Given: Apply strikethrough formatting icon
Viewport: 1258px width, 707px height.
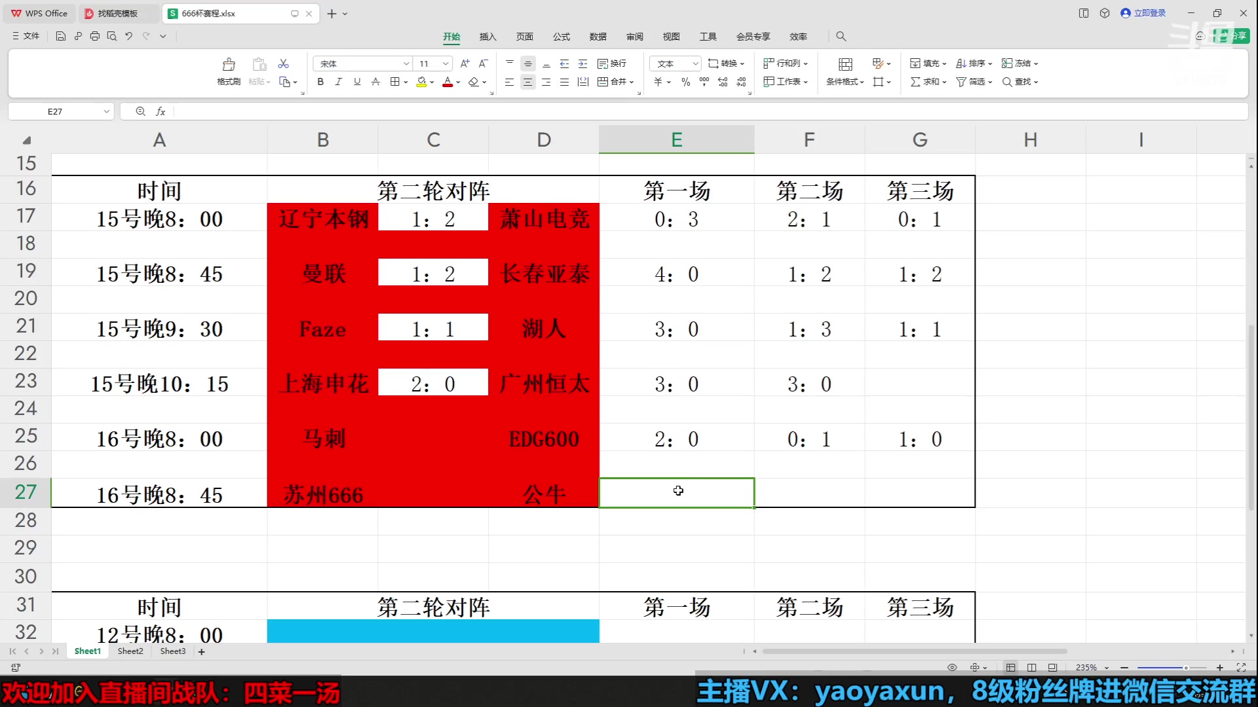Looking at the screenshot, I should click(x=375, y=82).
